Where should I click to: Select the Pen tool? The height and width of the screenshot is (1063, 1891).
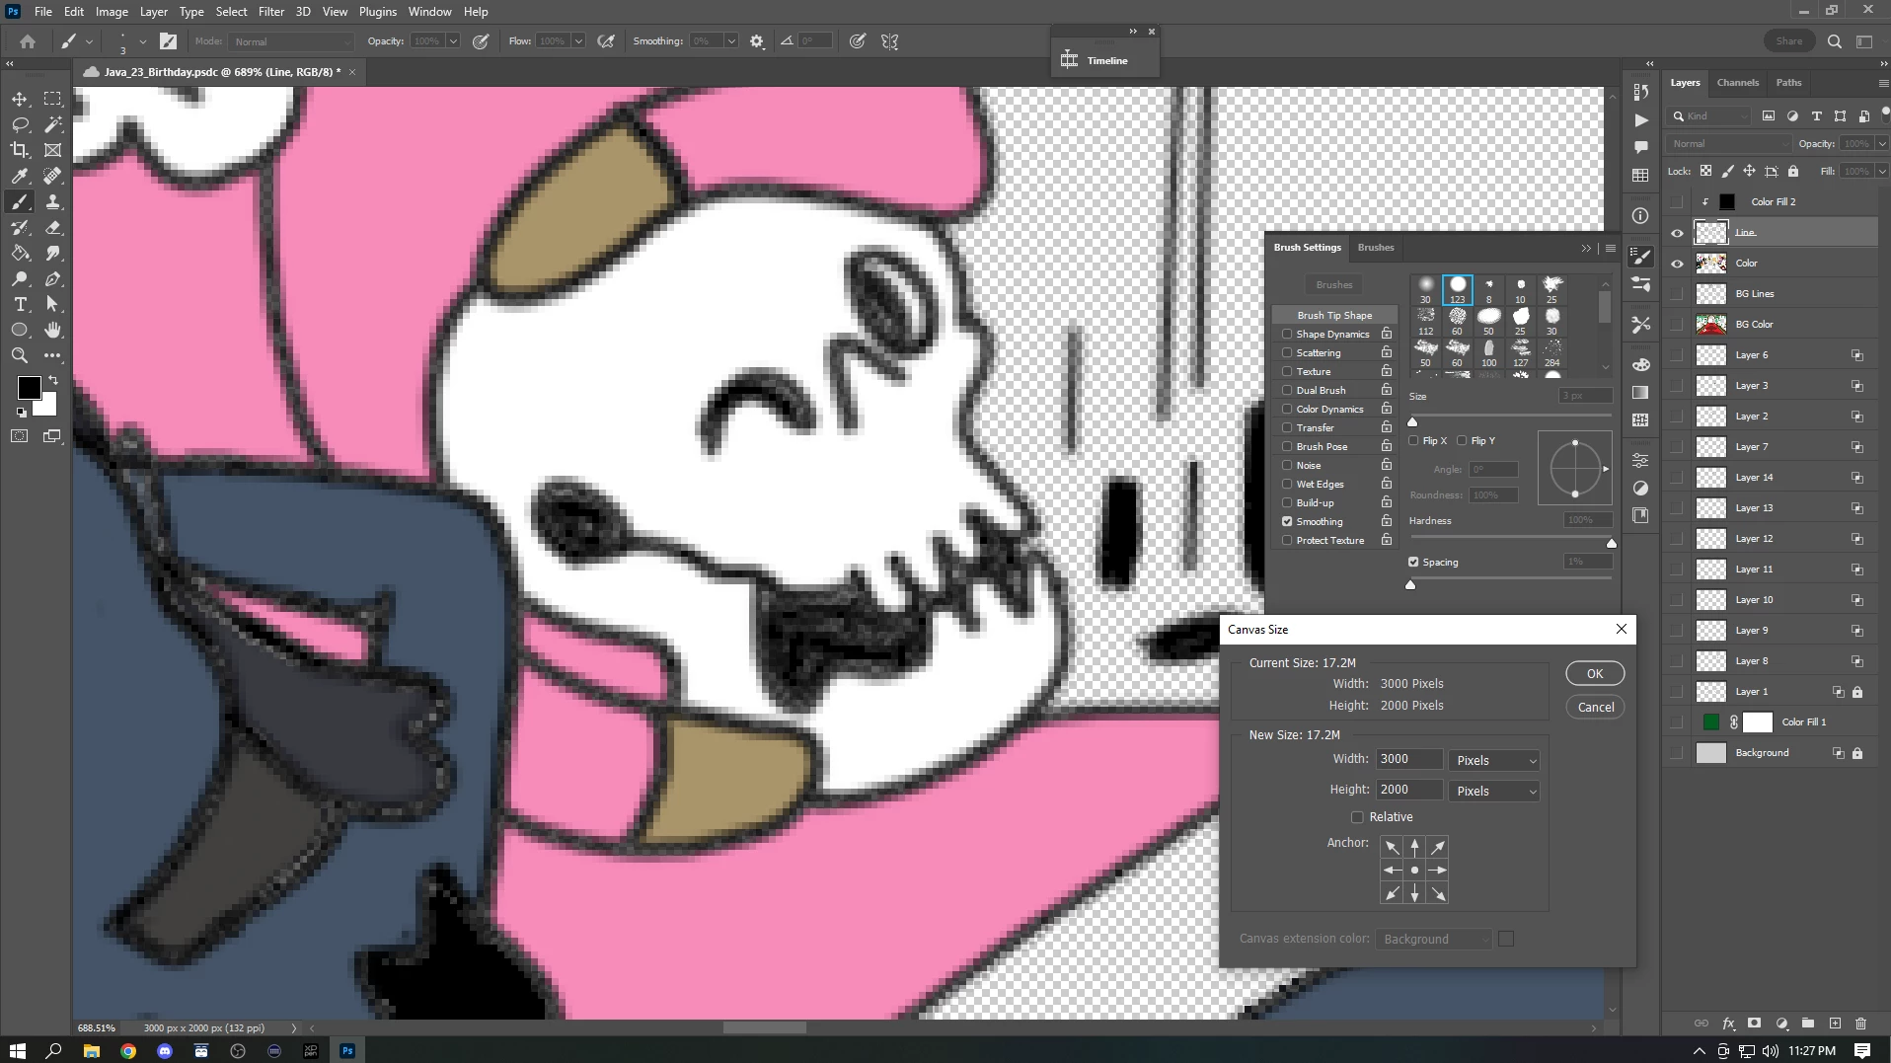53,278
